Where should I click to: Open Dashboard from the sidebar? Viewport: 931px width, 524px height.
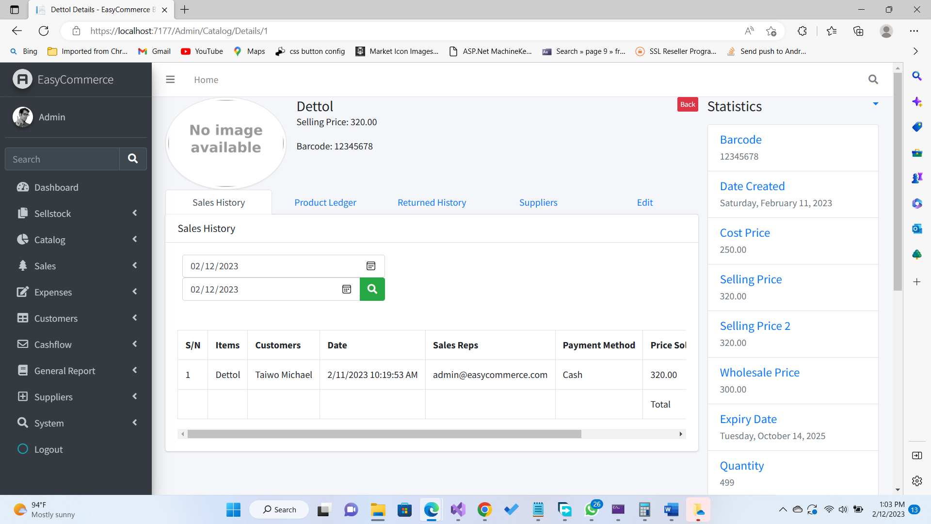click(x=56, y=187)
